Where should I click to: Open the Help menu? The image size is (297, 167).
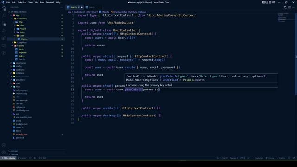[58, 2]
